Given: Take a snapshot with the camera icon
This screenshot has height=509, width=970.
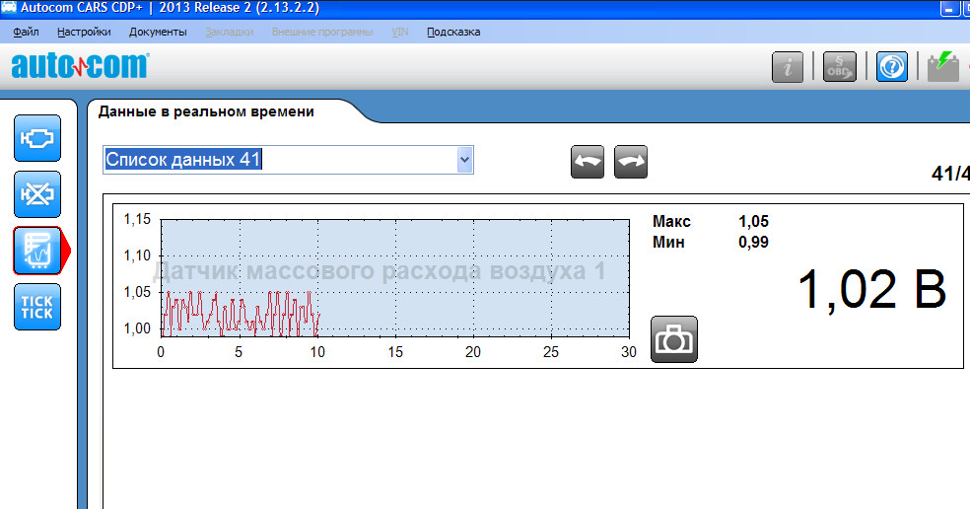Looking at the screenshot, I should coord(673,339).
